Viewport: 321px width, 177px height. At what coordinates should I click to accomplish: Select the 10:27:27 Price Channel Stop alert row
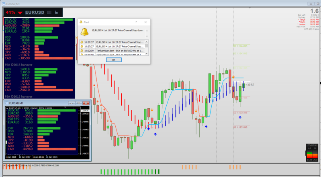112,46
